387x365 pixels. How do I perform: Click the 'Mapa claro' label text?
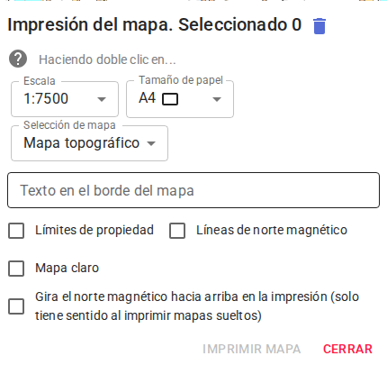point(67,268)
